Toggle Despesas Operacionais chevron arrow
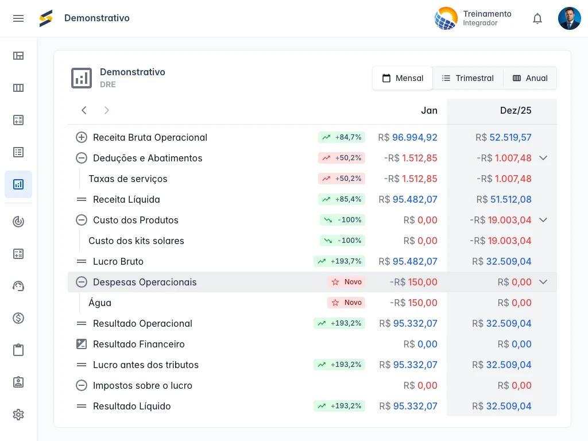This screenshot has height=441, width=588. [x=543, y=282]
